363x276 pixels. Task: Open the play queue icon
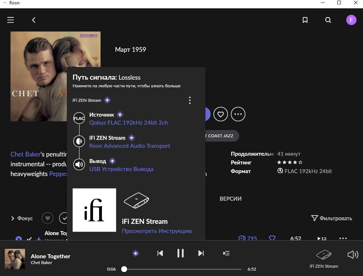pyautogui.click(x=226, y=254)
